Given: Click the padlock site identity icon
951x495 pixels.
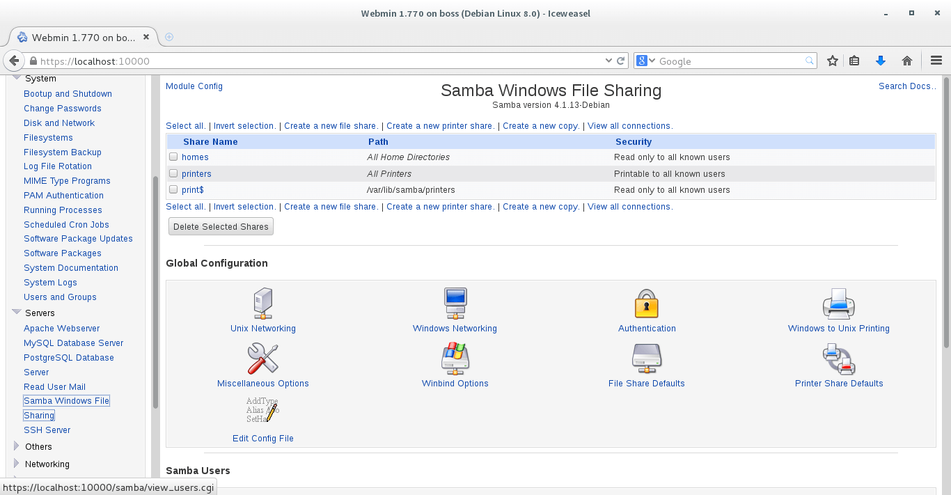Looking at the screenshot, I should [x=33, y=61].
